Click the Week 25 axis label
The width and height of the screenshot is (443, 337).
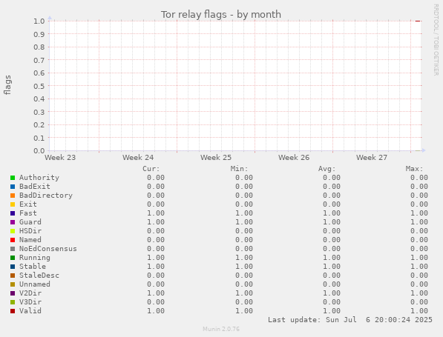click(216, 157)
